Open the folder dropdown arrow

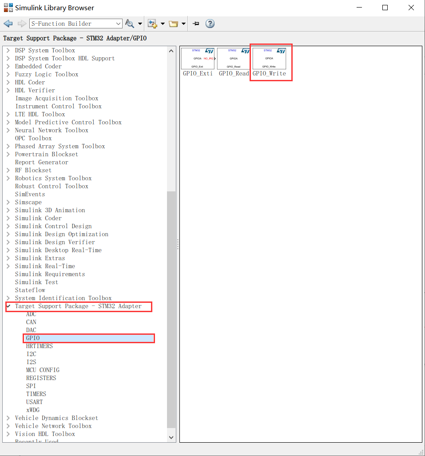click(183, 24)
